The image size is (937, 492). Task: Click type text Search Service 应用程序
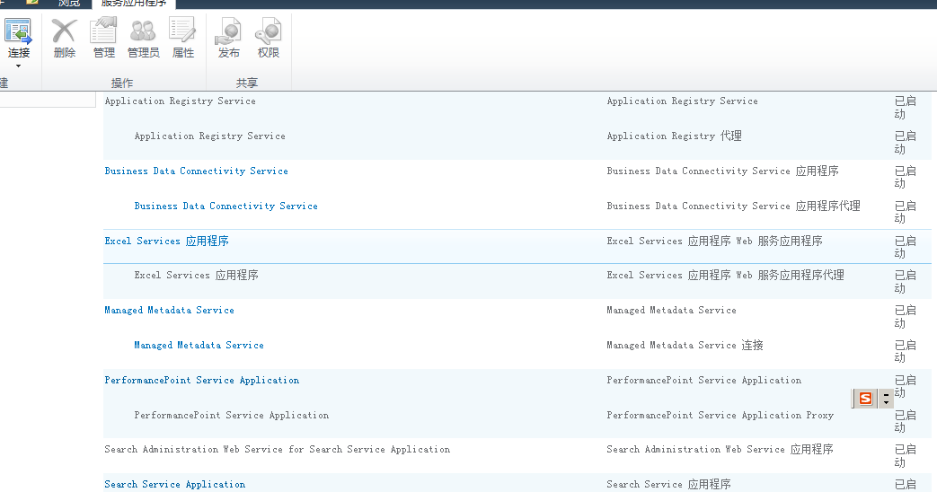(668, 484)
